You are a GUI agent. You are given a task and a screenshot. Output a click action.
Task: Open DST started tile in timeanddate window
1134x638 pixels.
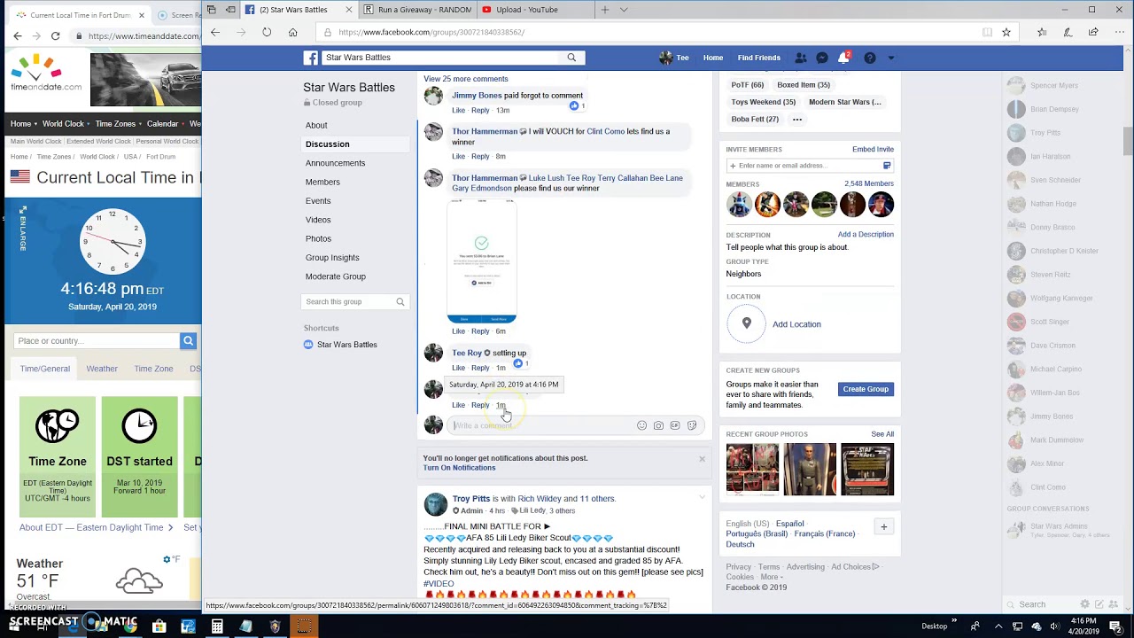(139, 456)
